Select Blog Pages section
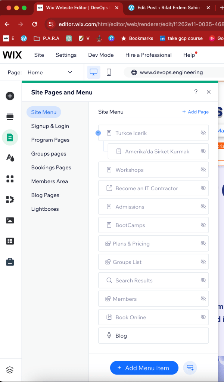This screenshot has height=382, width=224. [45, 195]
